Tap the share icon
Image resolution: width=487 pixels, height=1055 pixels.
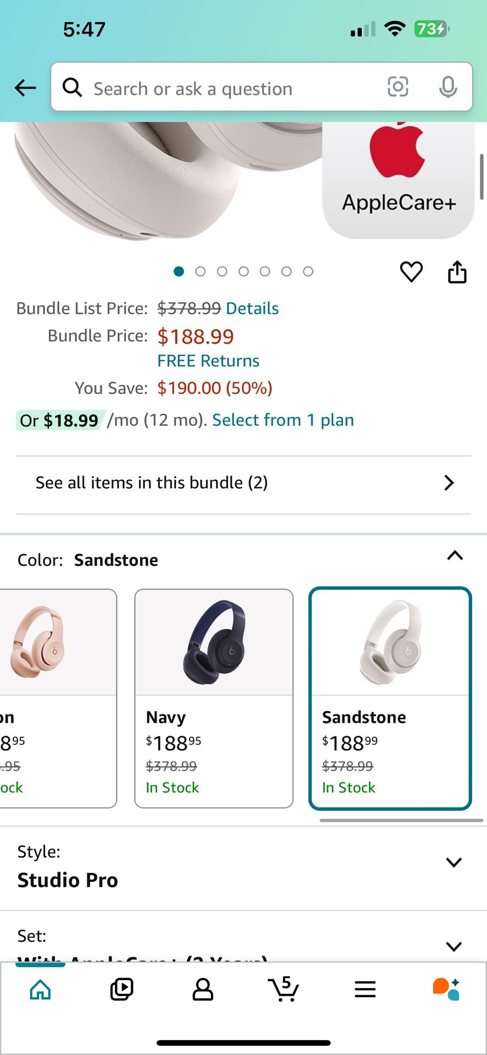457,271
